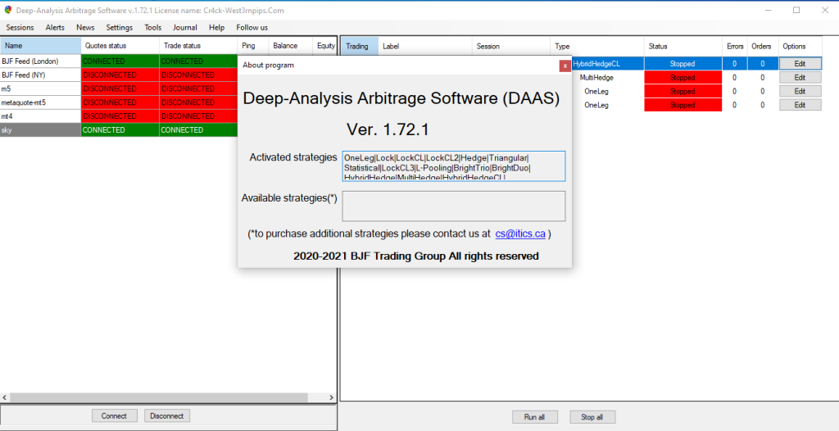Click the Stopped status of MultiHedge
The height and width of the screenshot is (431, 839).
[683, 78]
